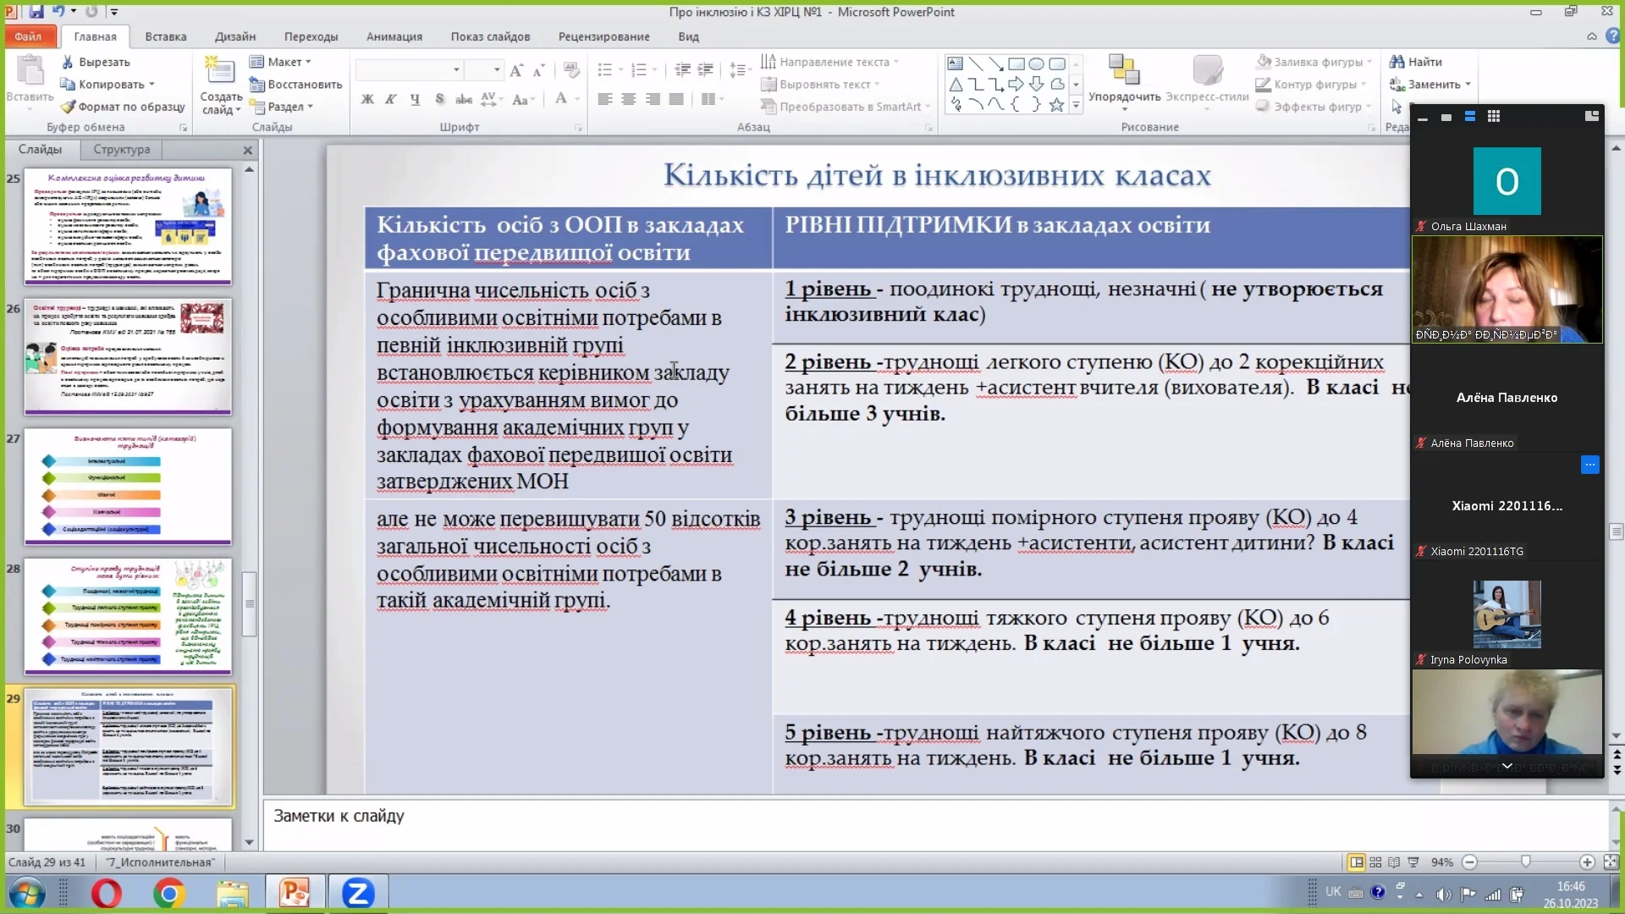Click the Find (Найти) binoculars icon

pos(1396,62)
